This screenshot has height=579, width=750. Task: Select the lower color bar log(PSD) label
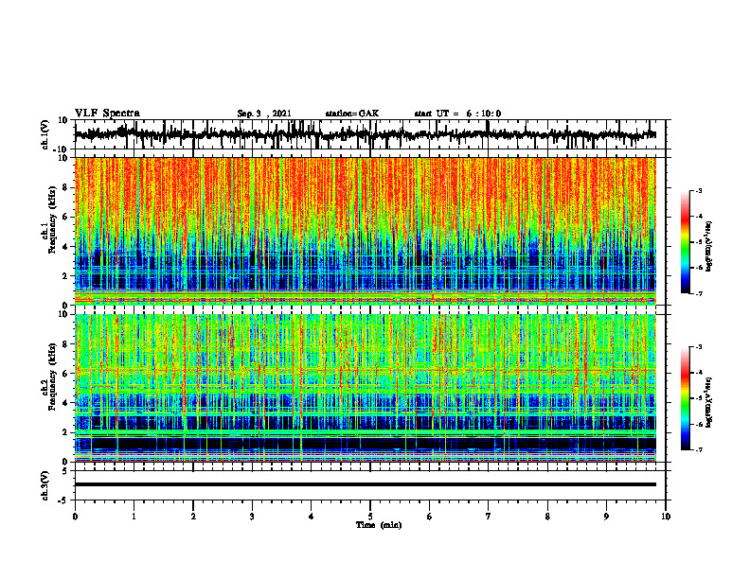click(x=709, y=402)
